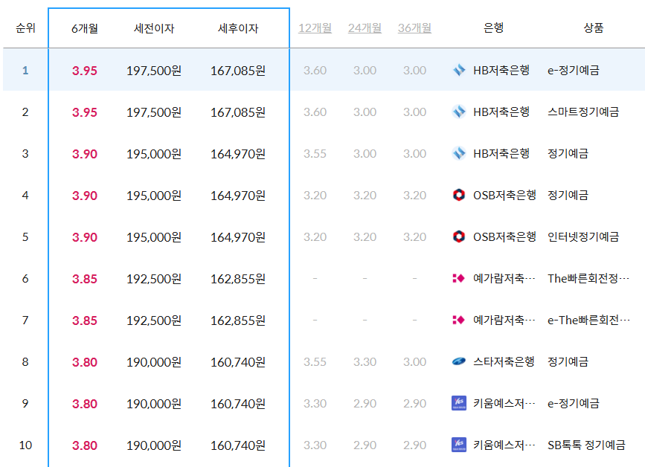Open e-정기예금 product of HB저축은행
645x467 pixels.
(573, 71)
